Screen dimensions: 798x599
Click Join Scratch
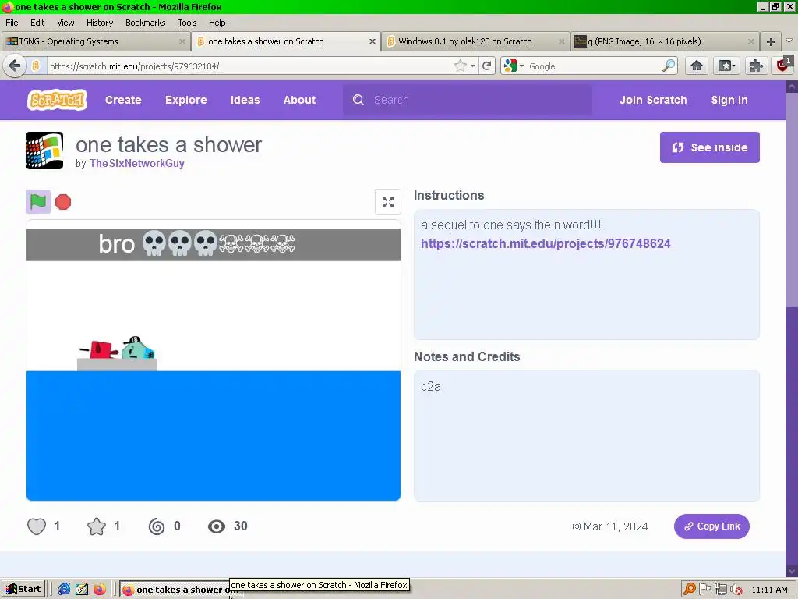[653, 100]
